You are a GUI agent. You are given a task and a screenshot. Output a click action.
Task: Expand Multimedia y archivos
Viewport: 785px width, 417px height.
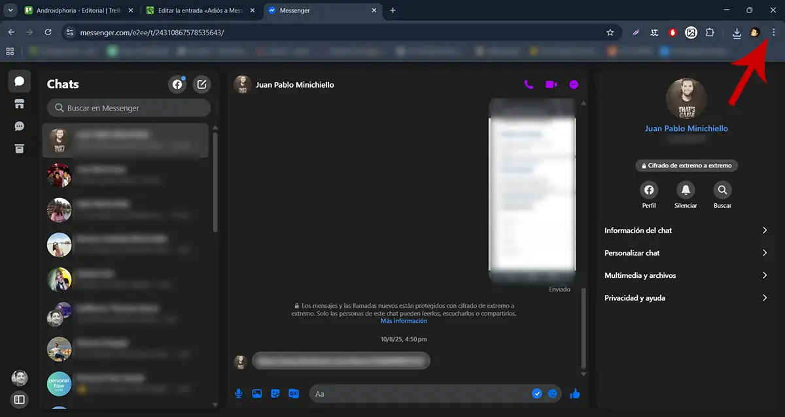point(686,275)
